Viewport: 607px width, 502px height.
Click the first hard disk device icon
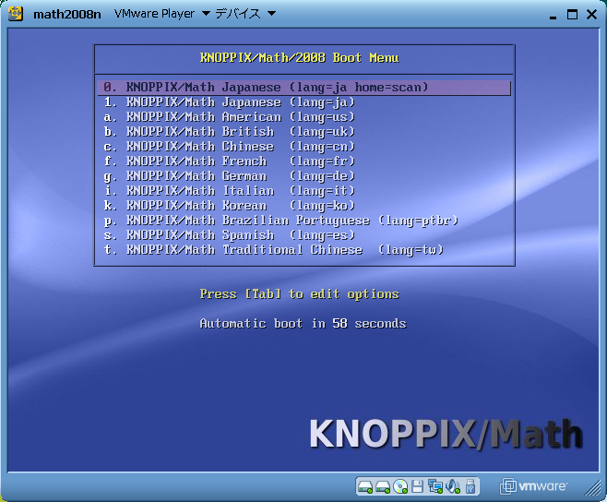[365, 486]
